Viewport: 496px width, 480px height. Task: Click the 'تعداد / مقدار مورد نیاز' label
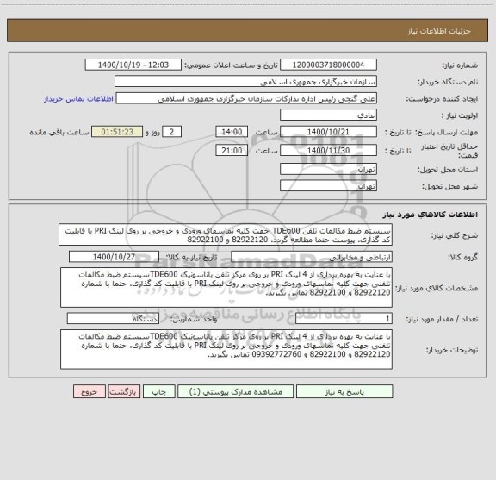pyautogui.click(x=442, y=319)
